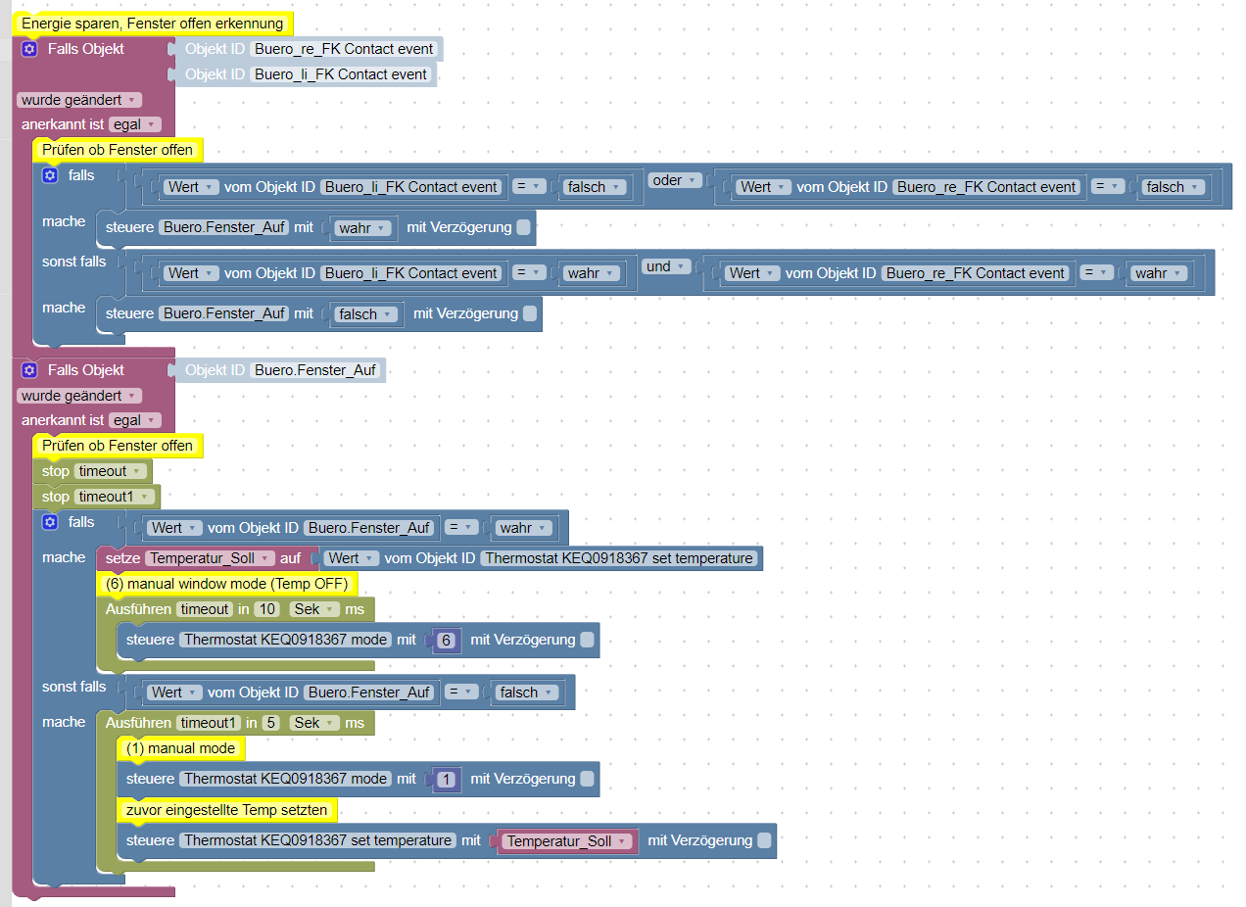Edit the delay value 10 in Ausführen timeout

pyautogui.click(x=266, y=609)
